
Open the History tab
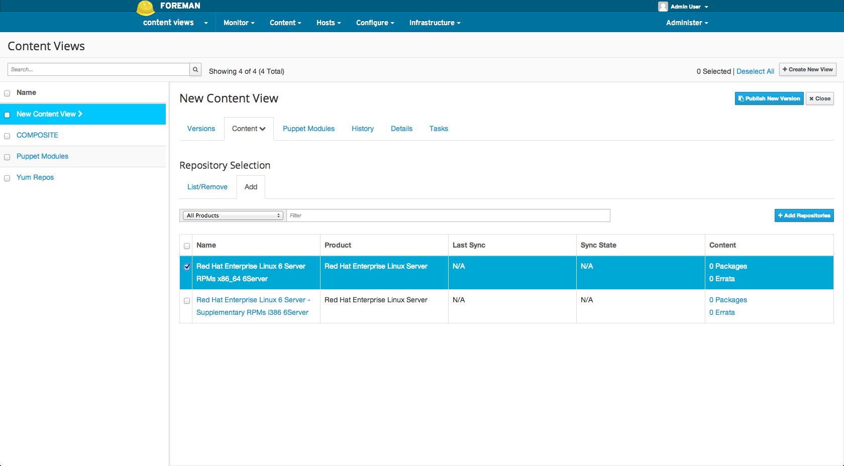(363, 129)
